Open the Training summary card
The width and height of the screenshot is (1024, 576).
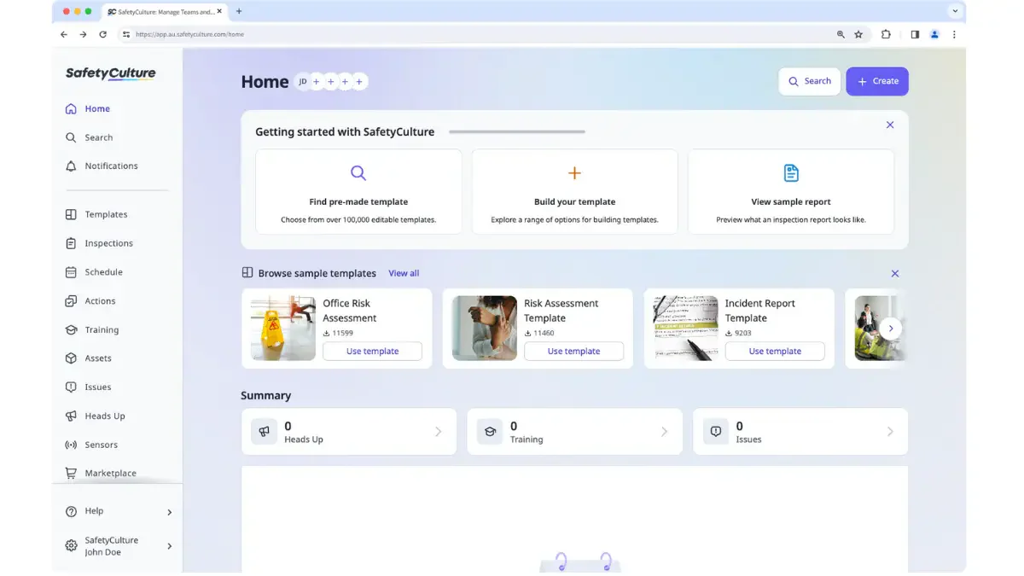[x=574, y=432]
